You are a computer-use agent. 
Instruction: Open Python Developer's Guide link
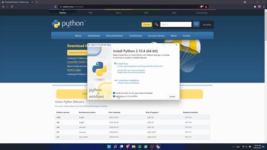click(95, 106)
